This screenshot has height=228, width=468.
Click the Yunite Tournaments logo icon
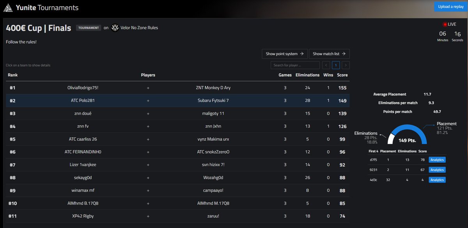[9, 7]
